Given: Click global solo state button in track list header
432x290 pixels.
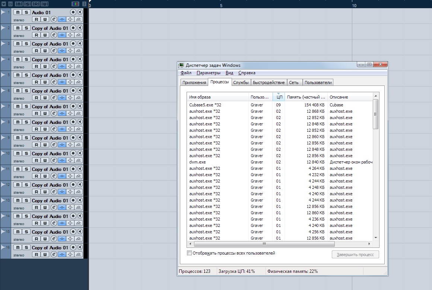Looking at the screenshot, I should [x=28, y=4].
